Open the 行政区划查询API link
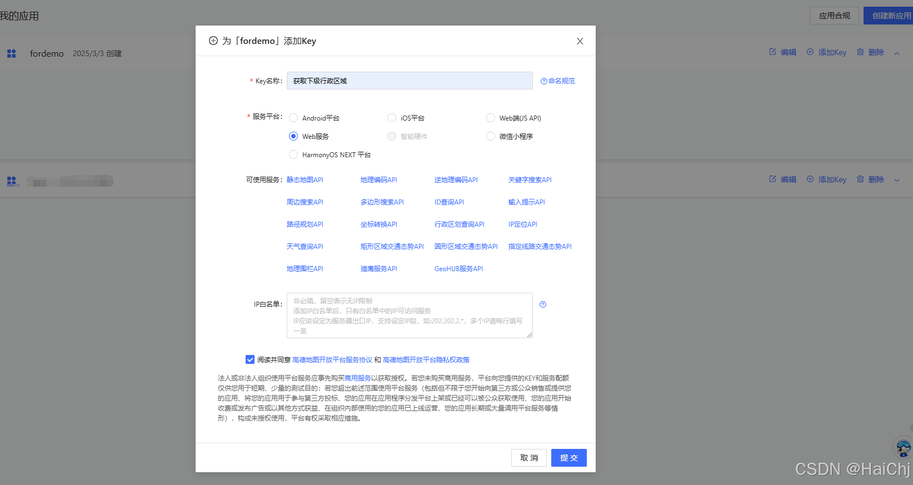Viewport: 913px width, 485px height. 460,224
